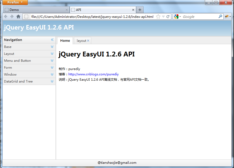Viewport: 234px width, 168px height.
Task: Open the search engine selector dropdown
Action: (x=180, y=17)
